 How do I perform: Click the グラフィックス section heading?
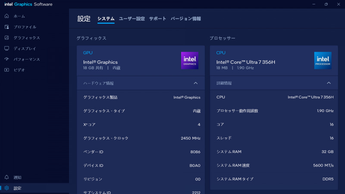click(91, 38)
